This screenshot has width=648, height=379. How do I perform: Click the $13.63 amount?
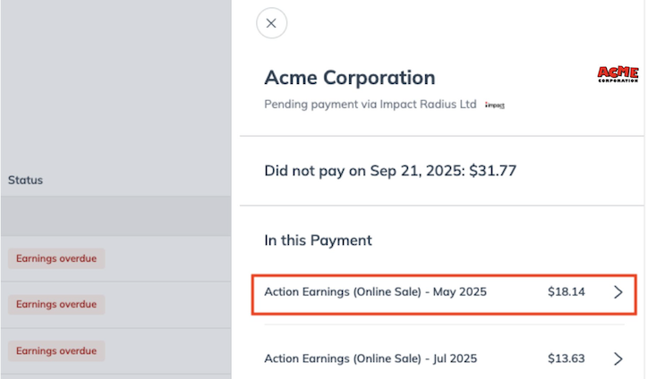(566, 358)
